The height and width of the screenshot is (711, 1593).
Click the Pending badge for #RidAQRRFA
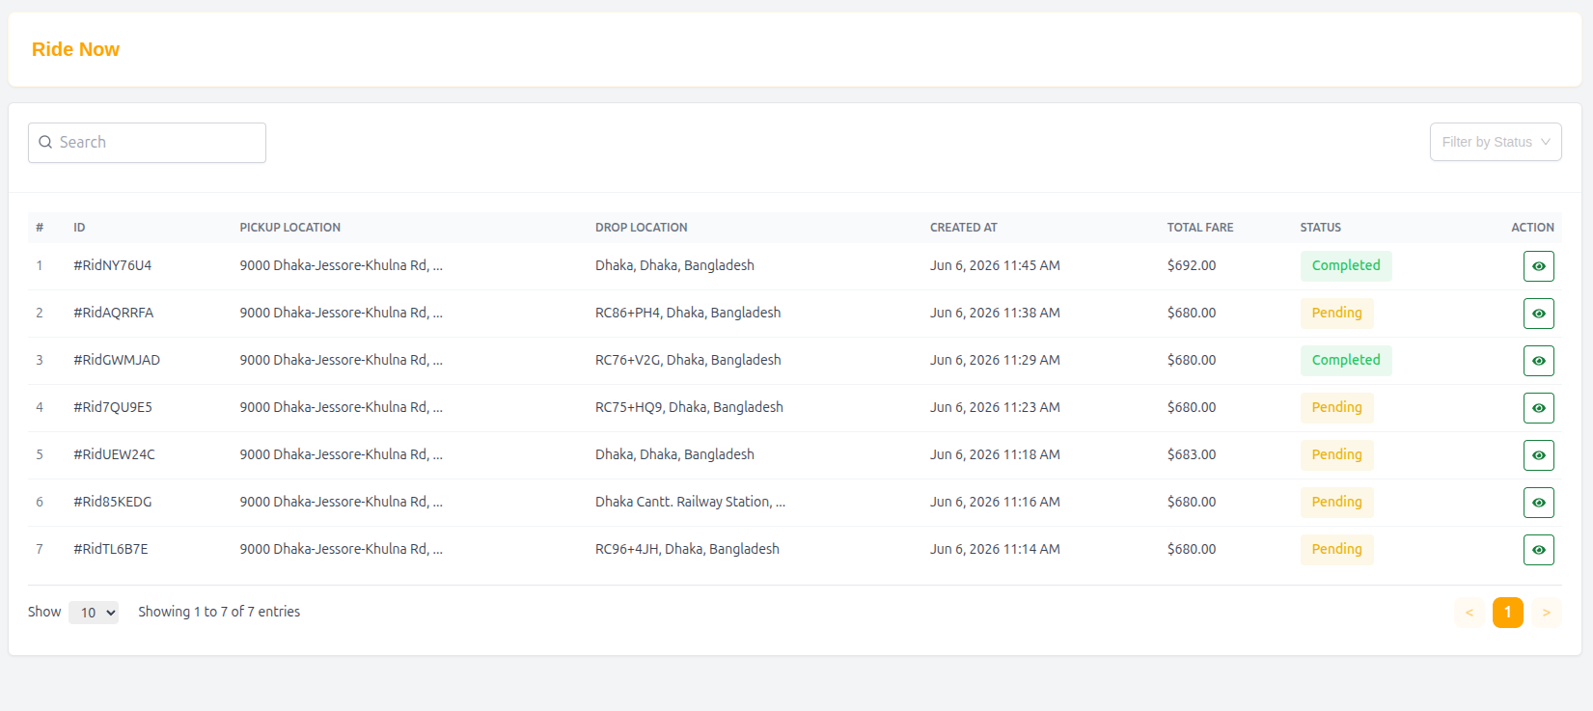[x=1336, y=314]
